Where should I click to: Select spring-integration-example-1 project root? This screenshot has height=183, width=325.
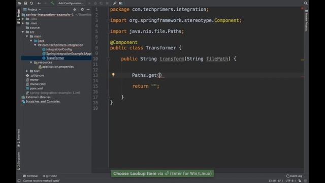[50, 15]
